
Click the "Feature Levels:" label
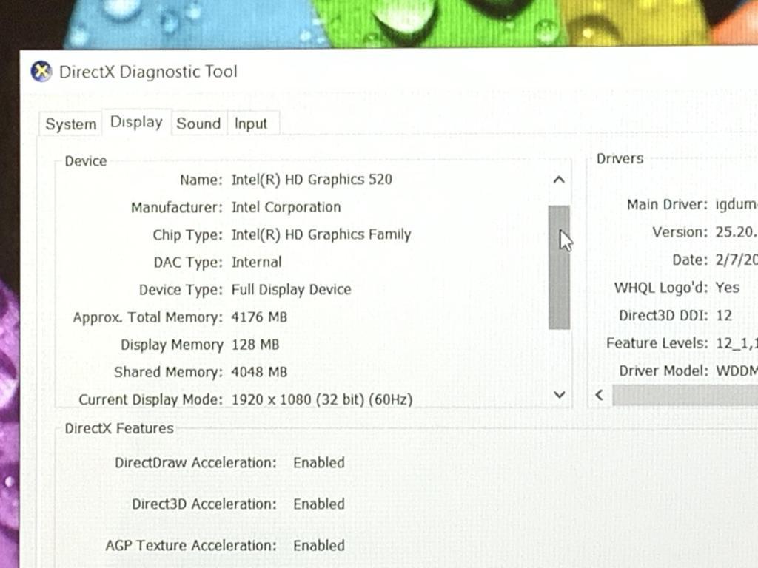[x=657, y=343]
